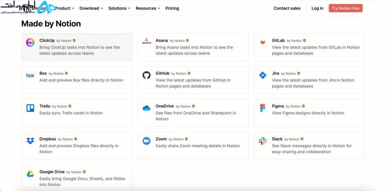
Task: Click the Figma logo icon
Action: pos(263,108)
